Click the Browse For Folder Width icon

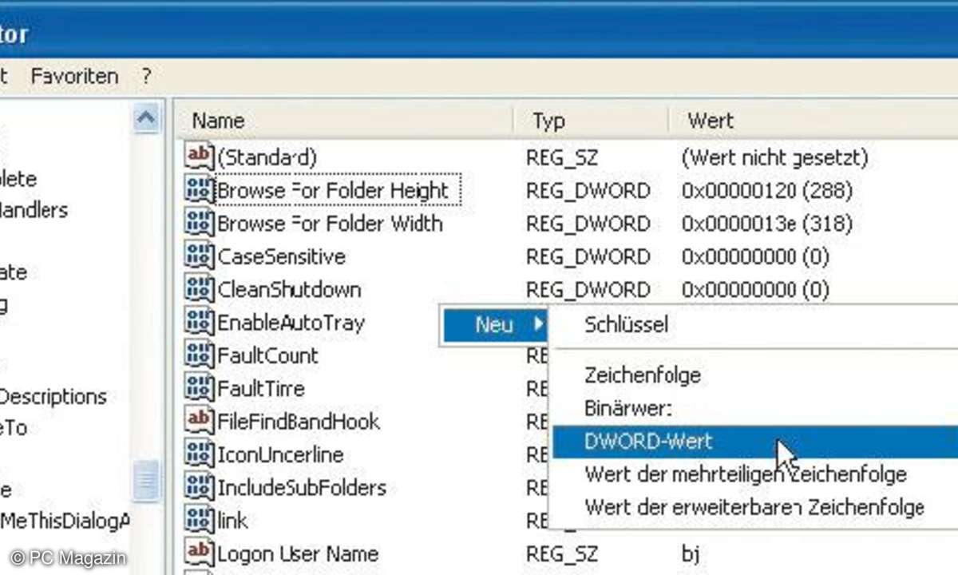[x=199, y=223]
